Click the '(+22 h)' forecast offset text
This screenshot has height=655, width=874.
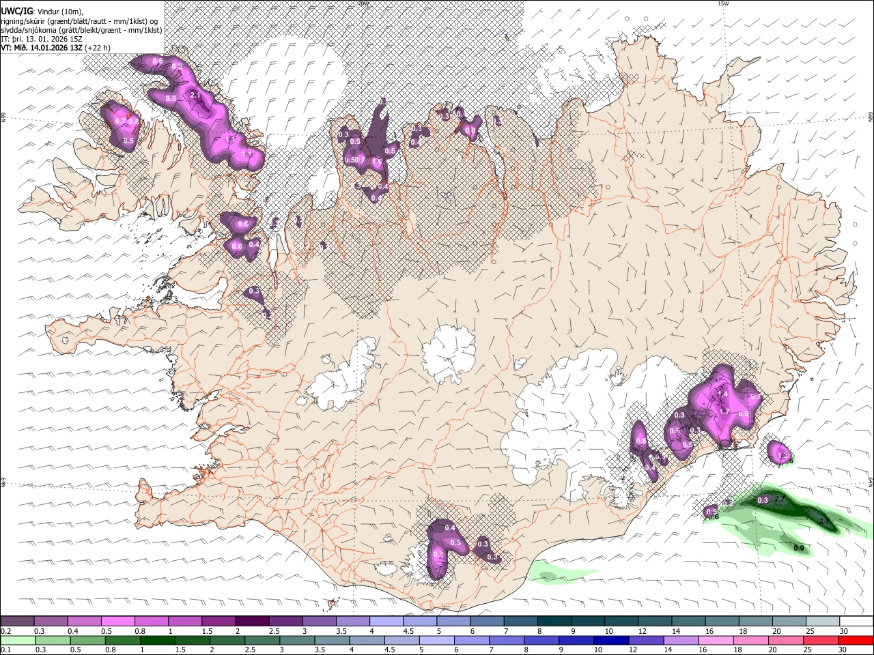coord(98,48)
